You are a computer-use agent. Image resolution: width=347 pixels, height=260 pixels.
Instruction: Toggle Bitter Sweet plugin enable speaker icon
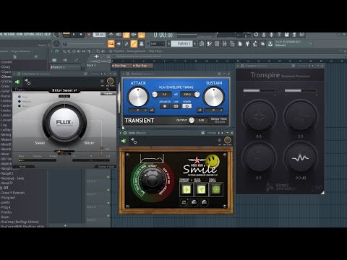[17, 82]
